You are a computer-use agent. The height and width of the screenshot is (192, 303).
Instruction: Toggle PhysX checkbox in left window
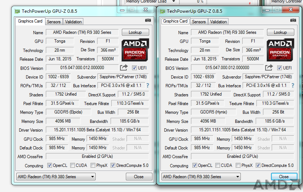click(93, 165)
